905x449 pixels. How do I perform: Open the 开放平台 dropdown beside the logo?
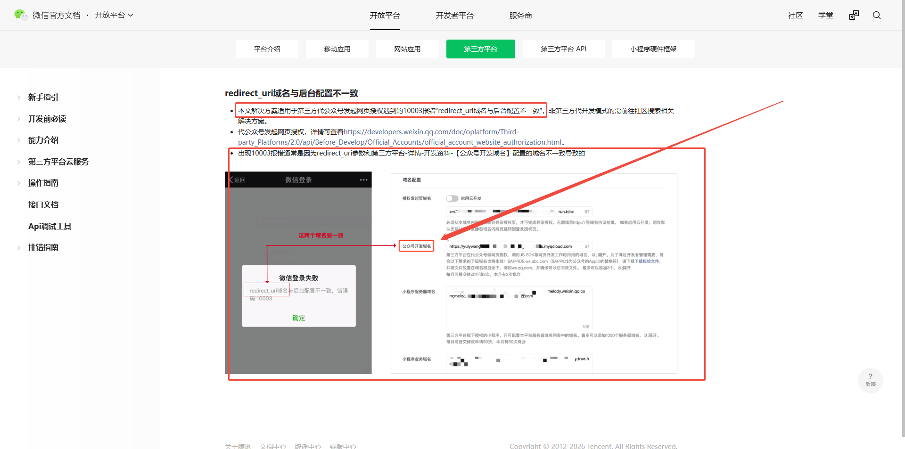point(114,15)
